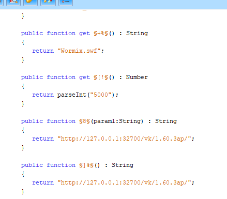Screen dimensions: 227x199
Task: Click the "5000" string argument
Action: tap(101, 95)
